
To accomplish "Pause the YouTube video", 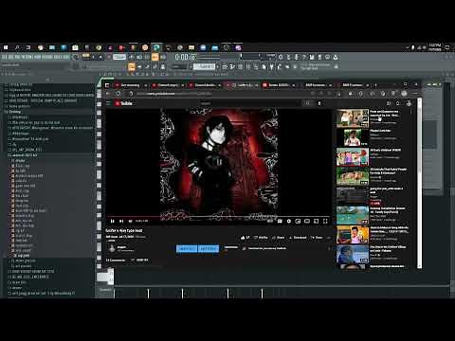I will point(112,221).
